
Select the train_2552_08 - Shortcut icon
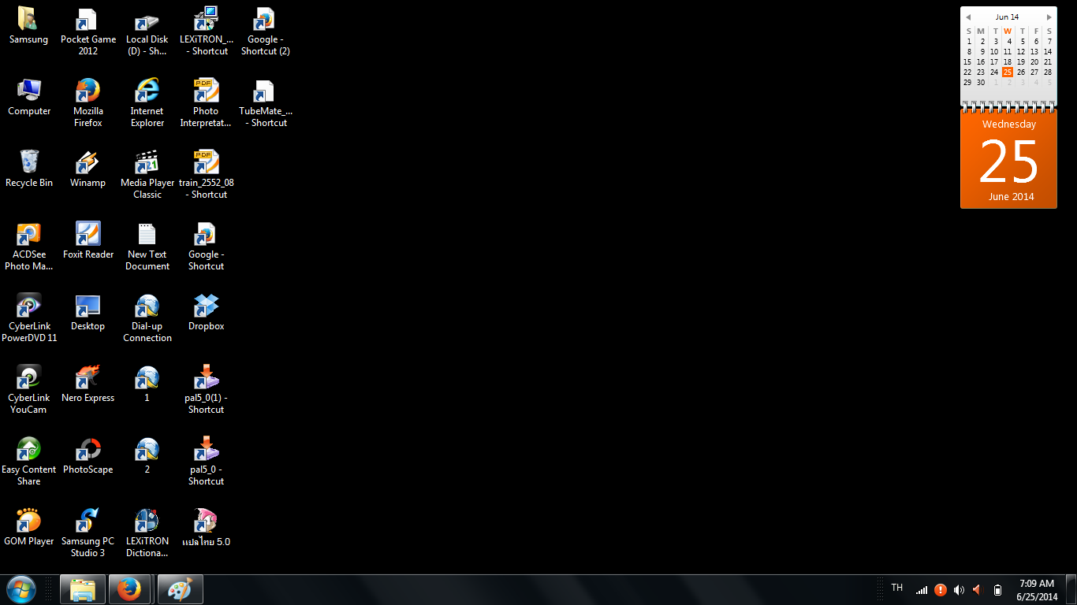point(207,175)
